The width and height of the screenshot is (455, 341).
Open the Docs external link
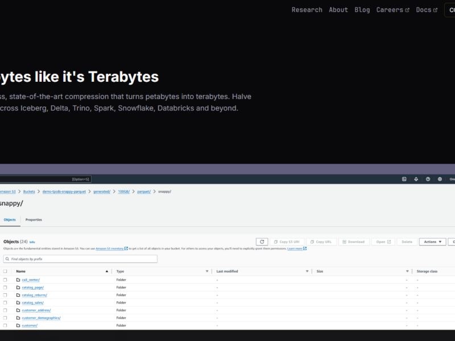pyautogui.click(x=427, y=10)
